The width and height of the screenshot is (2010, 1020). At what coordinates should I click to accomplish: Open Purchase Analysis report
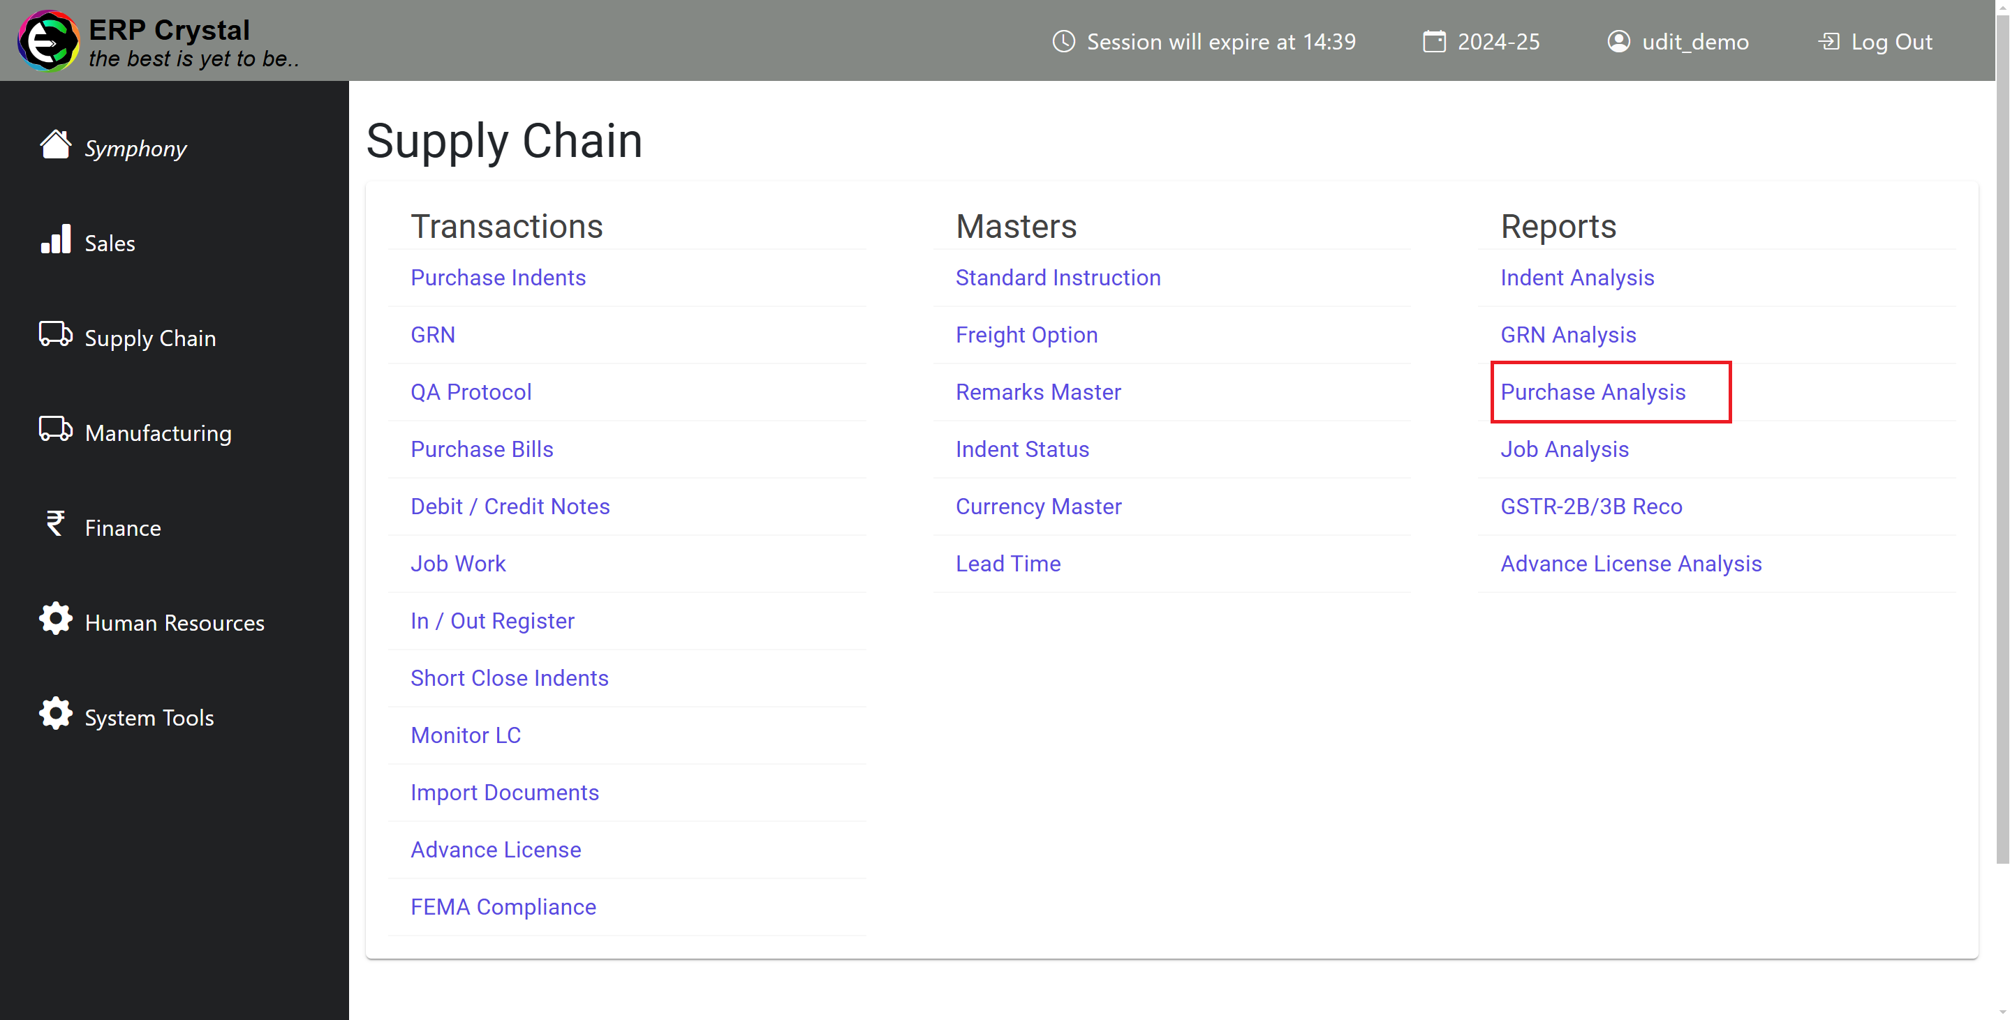(x=1592, y=391)
